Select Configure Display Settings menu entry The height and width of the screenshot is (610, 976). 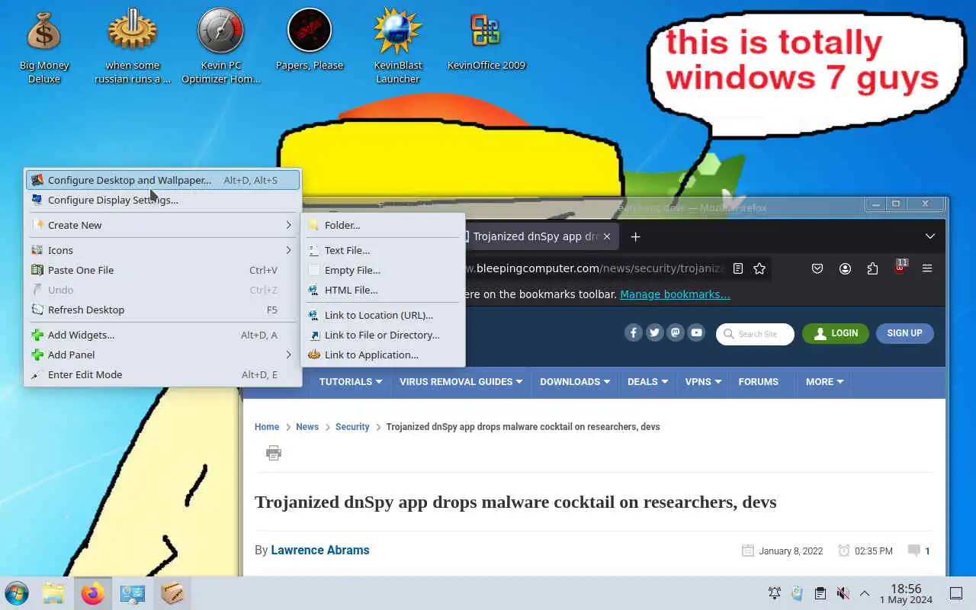163,200
